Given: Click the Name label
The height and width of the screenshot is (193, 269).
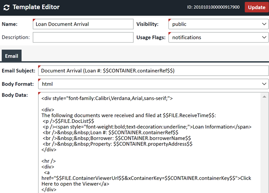Looking at the screenshot, I should click(10, 24).
